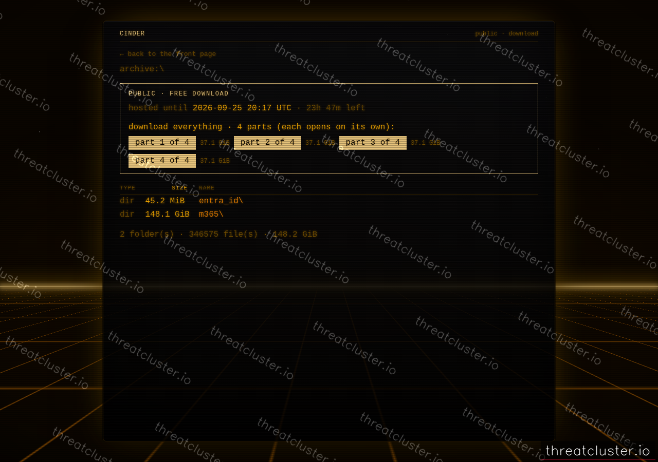Sort listing by NAME column header

tap(207, 188)
